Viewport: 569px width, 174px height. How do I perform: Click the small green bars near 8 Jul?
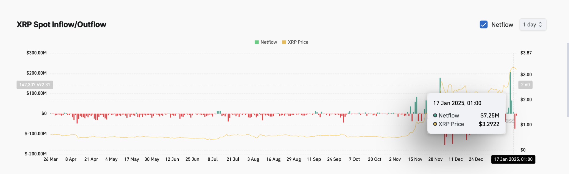coord(219,112)
